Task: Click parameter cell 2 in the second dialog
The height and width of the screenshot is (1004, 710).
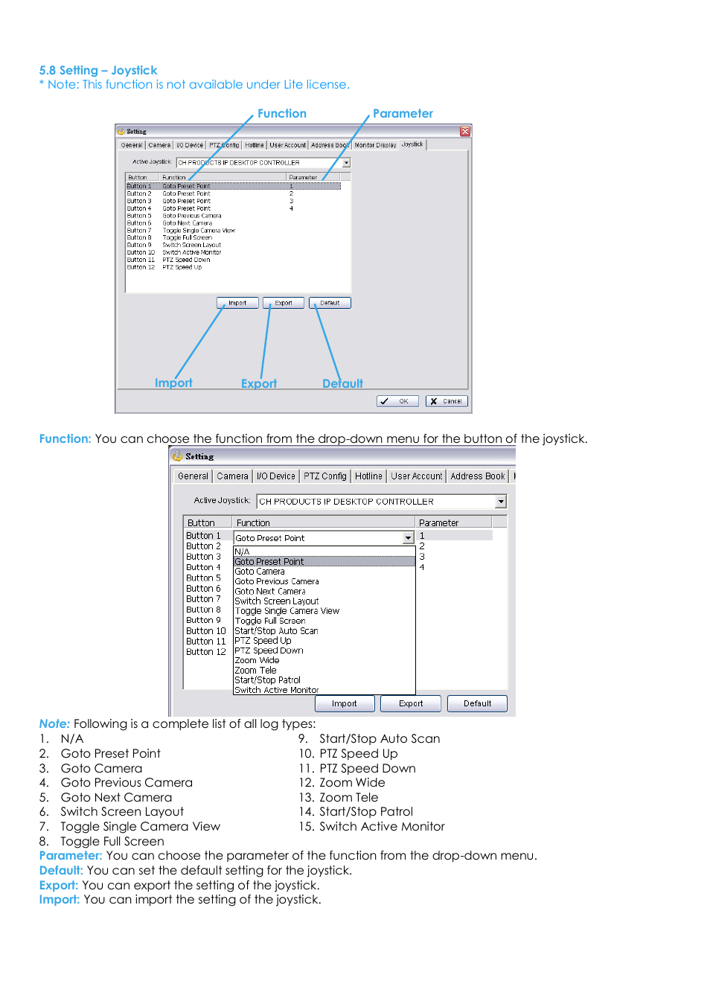Action: [x=422, y=546]
